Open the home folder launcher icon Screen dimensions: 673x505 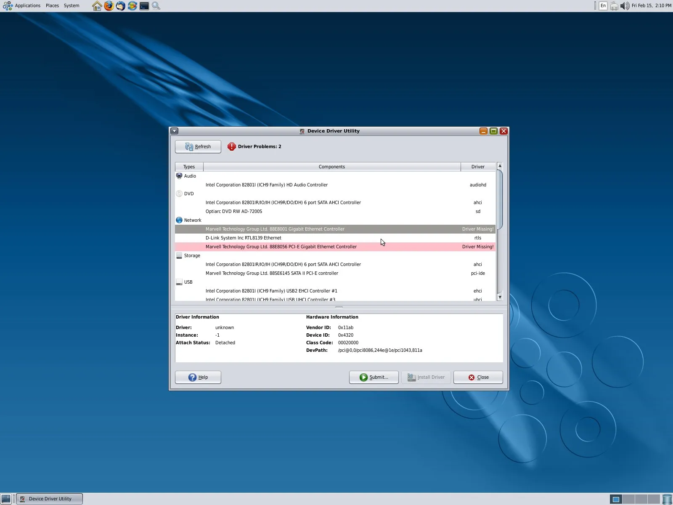tap(97, 6)
